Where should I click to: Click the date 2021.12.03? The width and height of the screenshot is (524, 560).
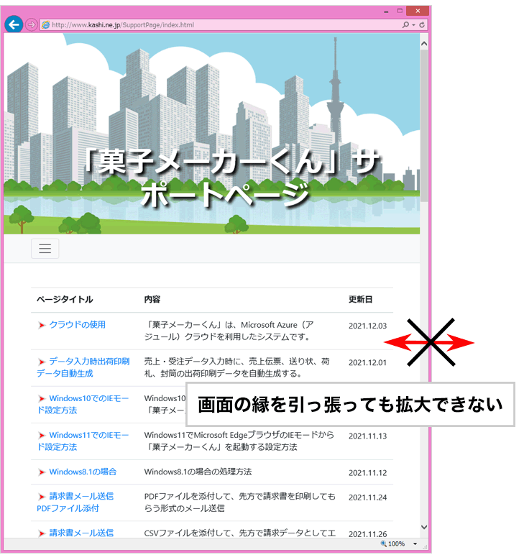coord(367,326)
